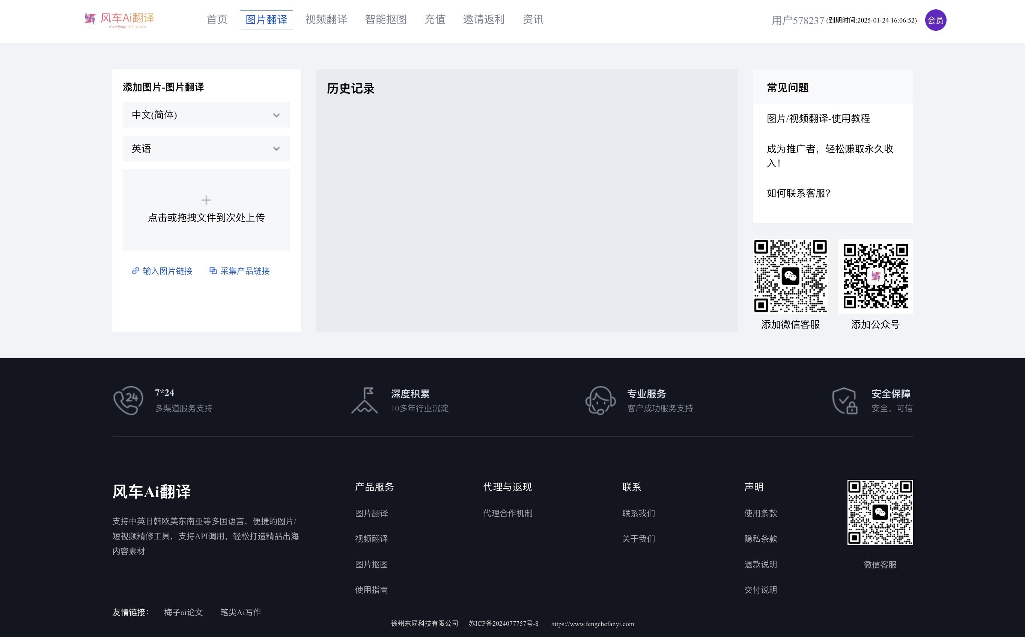Image resolution: width=1025 pixels, height=637 pixels.
Task: Click the 梅子ai论文 friendly link
Action: [183, 613]
